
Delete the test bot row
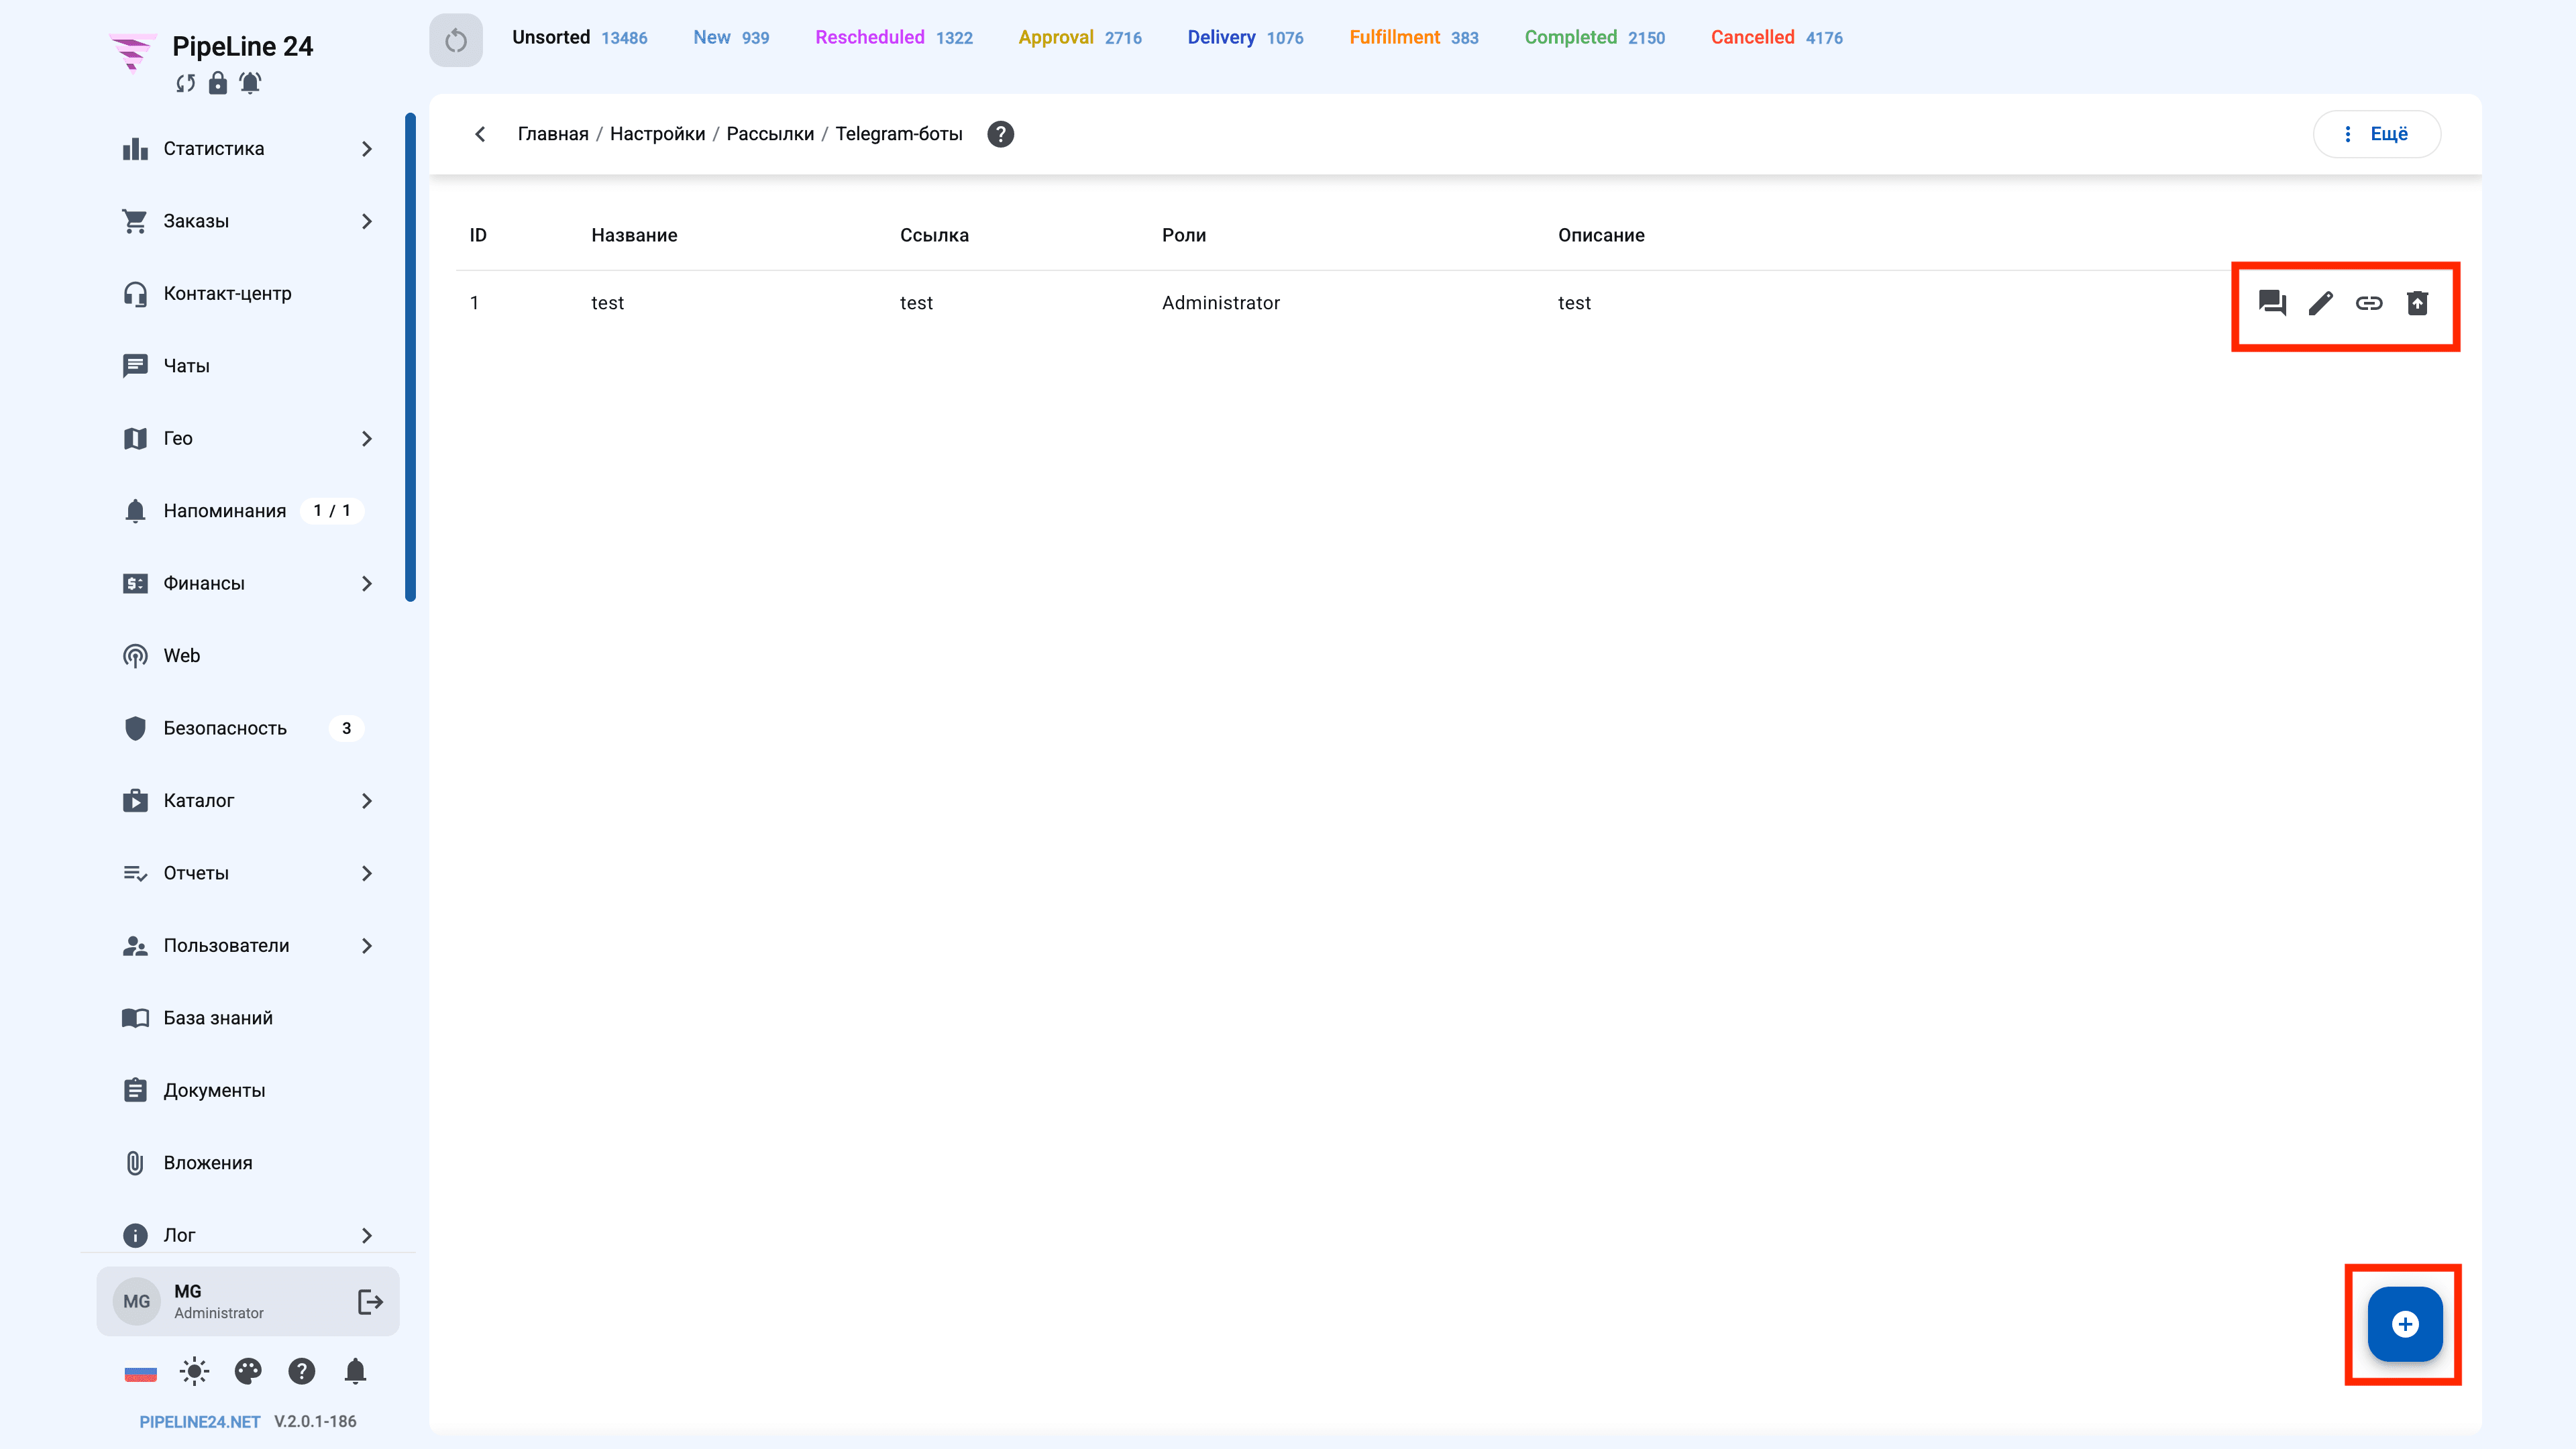(2417, 303)
